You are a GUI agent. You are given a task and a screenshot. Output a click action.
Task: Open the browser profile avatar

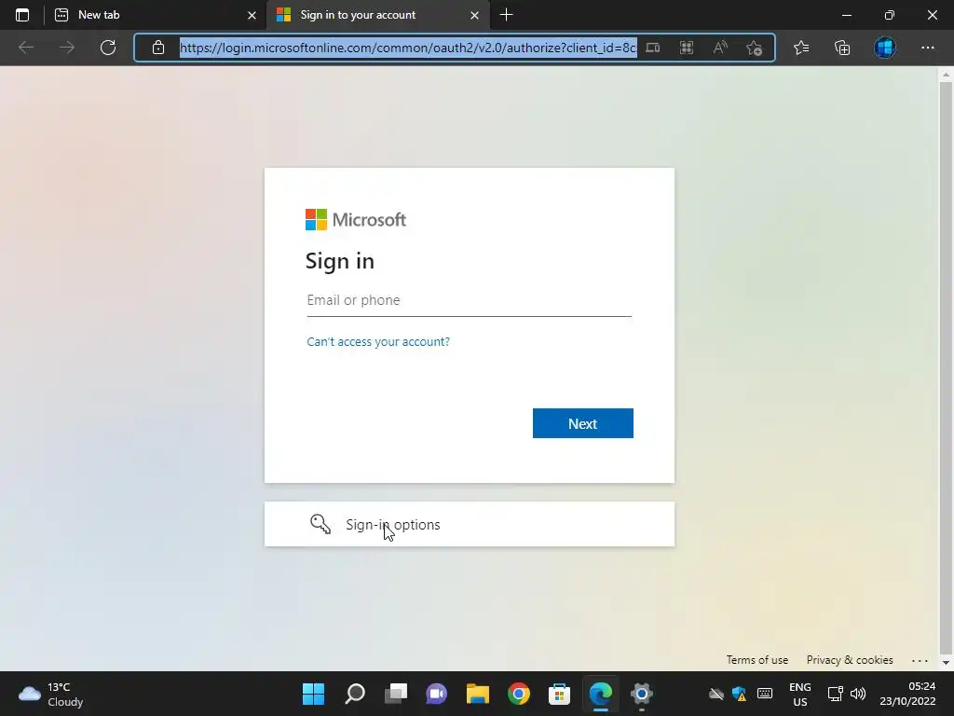point(885,48)
